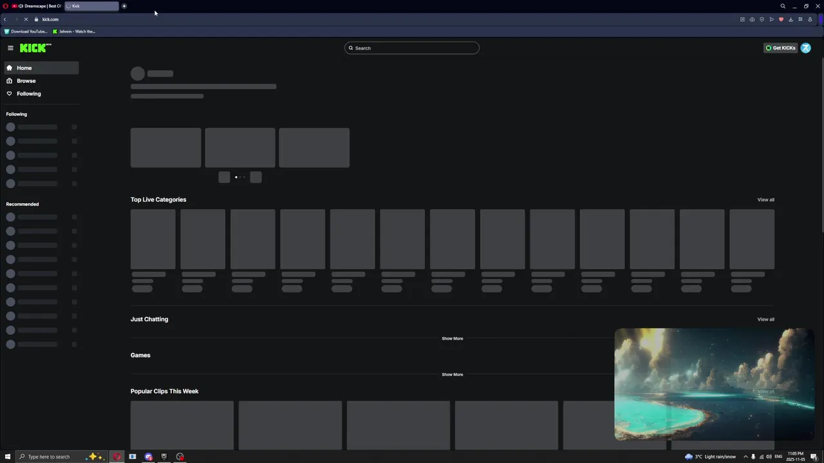824x463 pixels.
Task: Click the taskbar volume speaker icon
Action: [769, 457]
